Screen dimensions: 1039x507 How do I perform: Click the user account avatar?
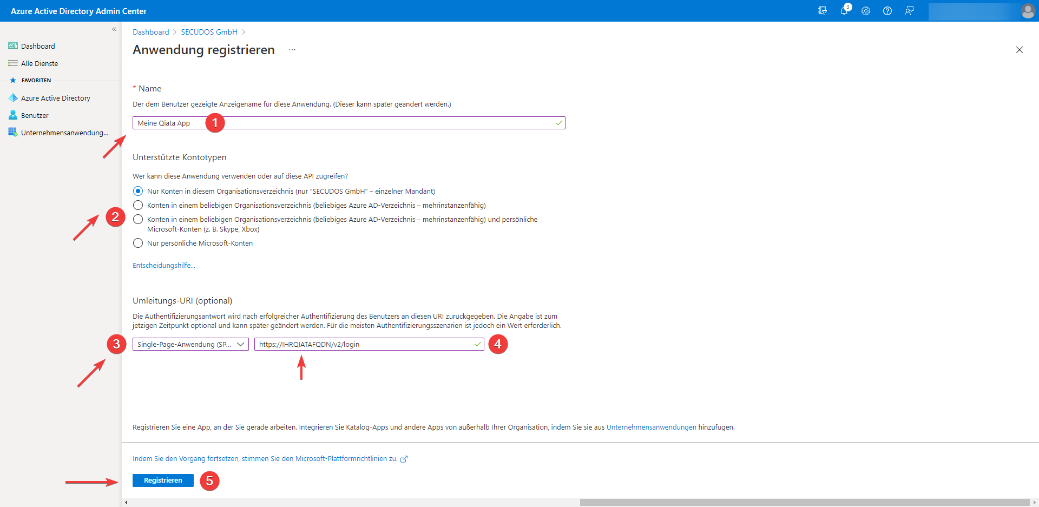pyautogui.click(x=1028, y=11)
